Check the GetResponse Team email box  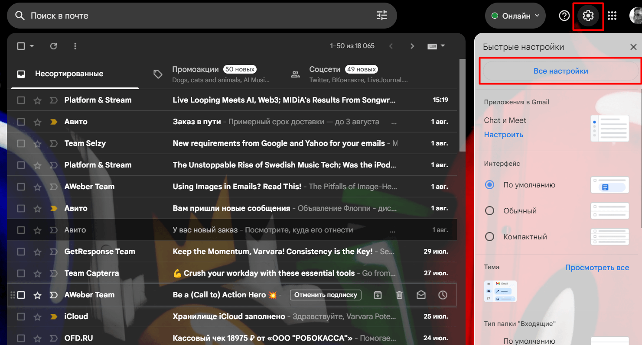click(x=21, y=252)
